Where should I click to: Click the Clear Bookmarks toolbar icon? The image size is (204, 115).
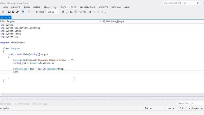pos(102,12)
